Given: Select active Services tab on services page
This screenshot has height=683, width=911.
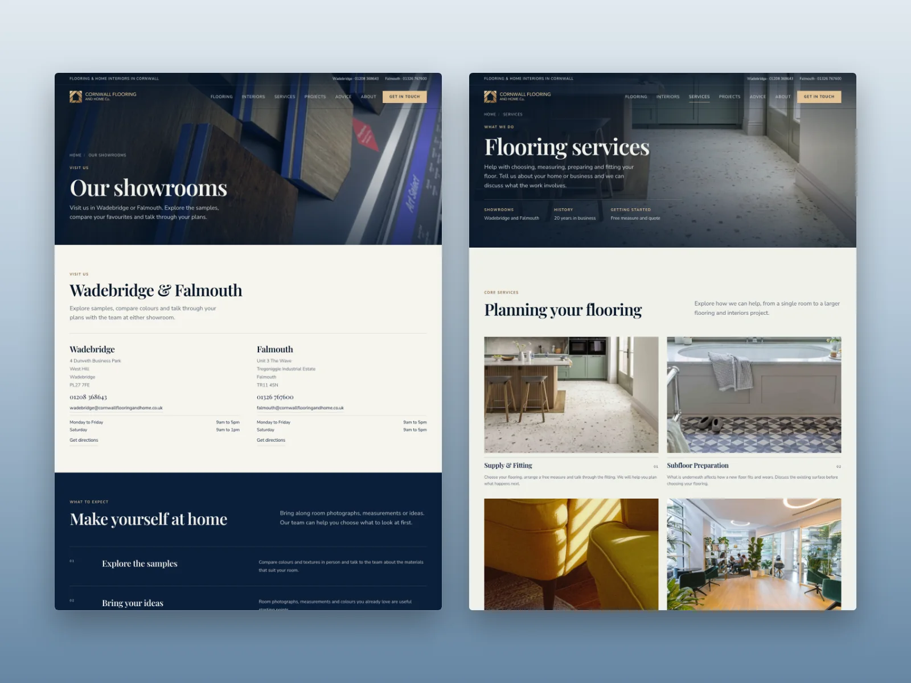Looking at the screenshot, I should point(699,97).
